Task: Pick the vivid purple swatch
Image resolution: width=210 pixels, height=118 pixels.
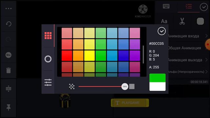Action: (135, 56)
